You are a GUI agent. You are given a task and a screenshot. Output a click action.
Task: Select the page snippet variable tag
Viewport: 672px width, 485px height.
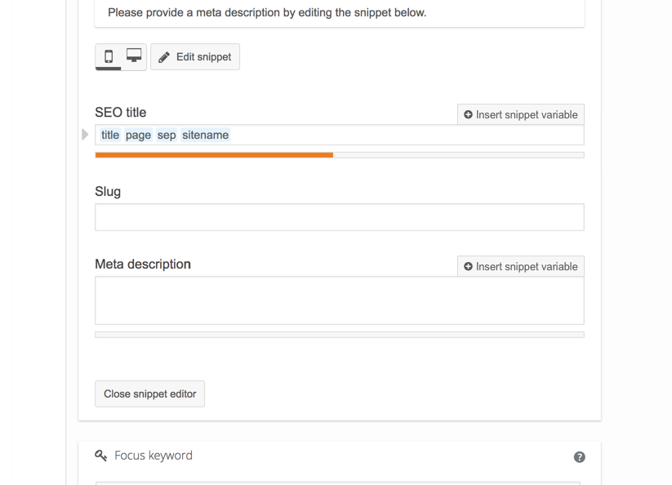click(138, 135)
